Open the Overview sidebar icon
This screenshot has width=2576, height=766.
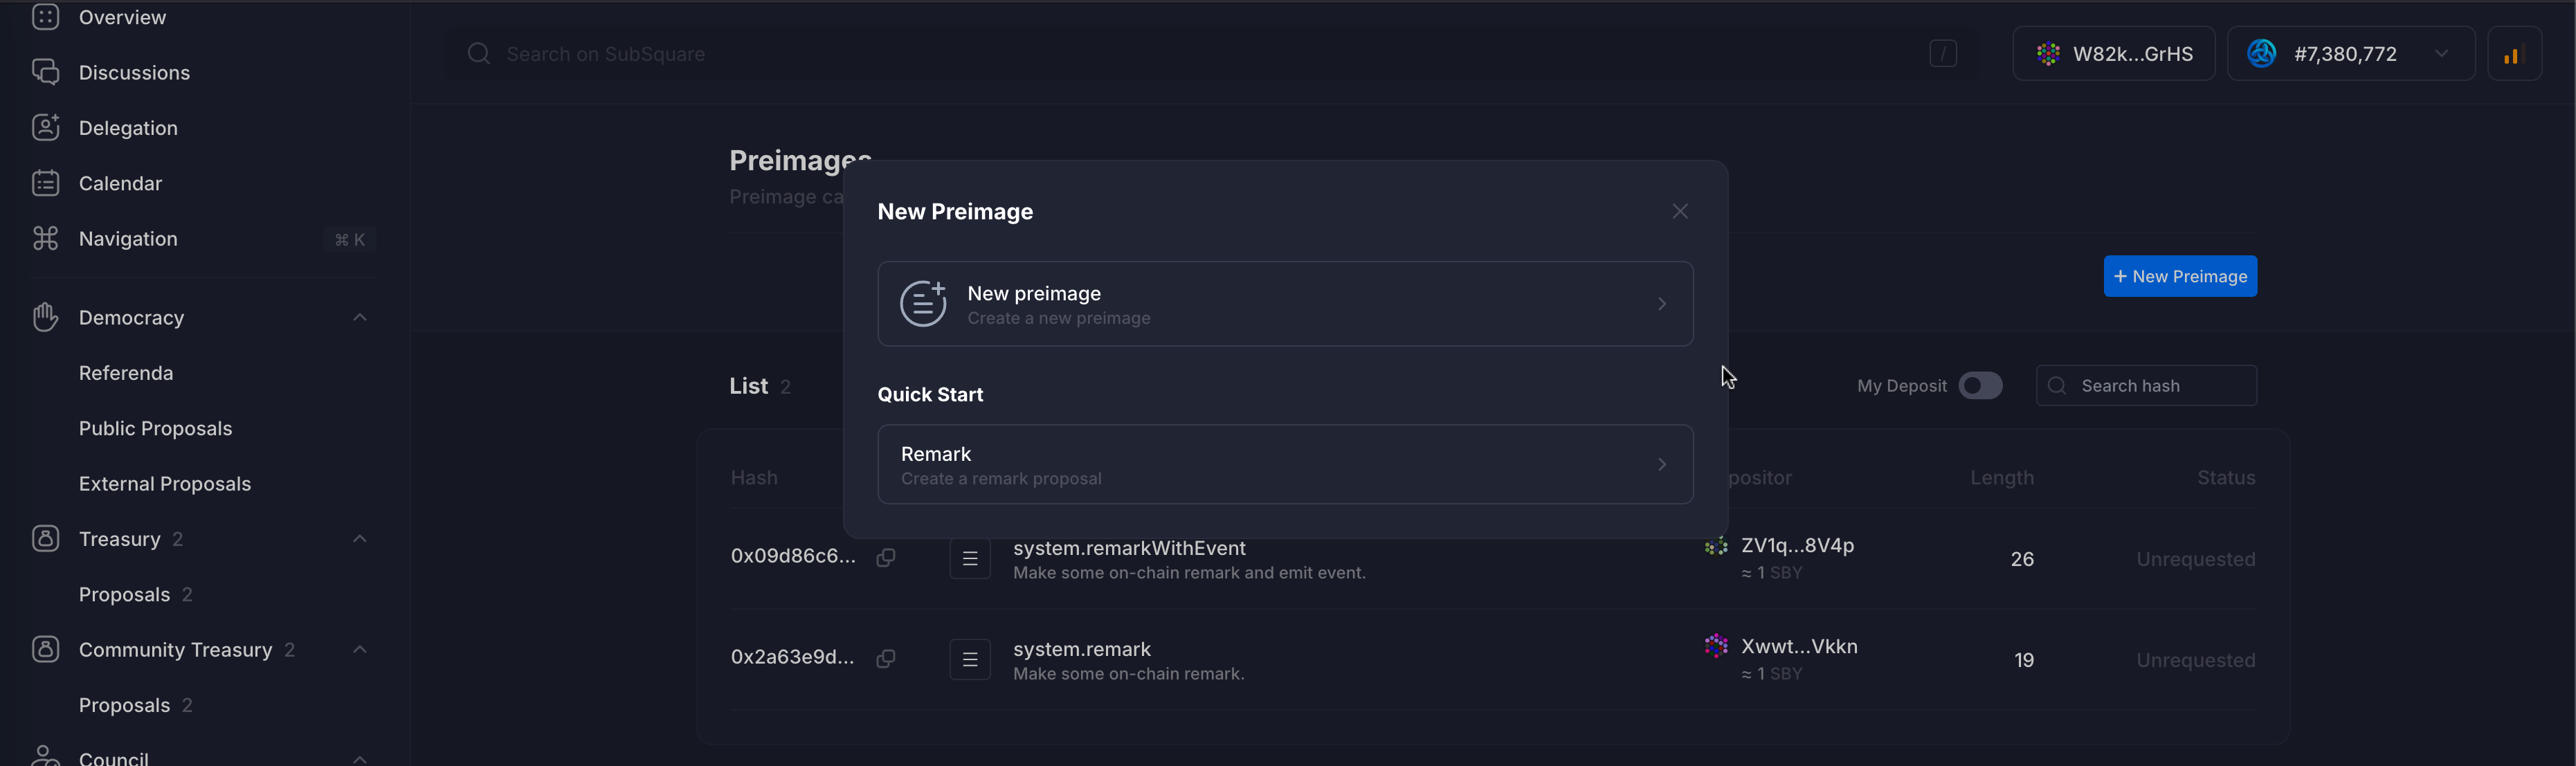tap(46, 17)
